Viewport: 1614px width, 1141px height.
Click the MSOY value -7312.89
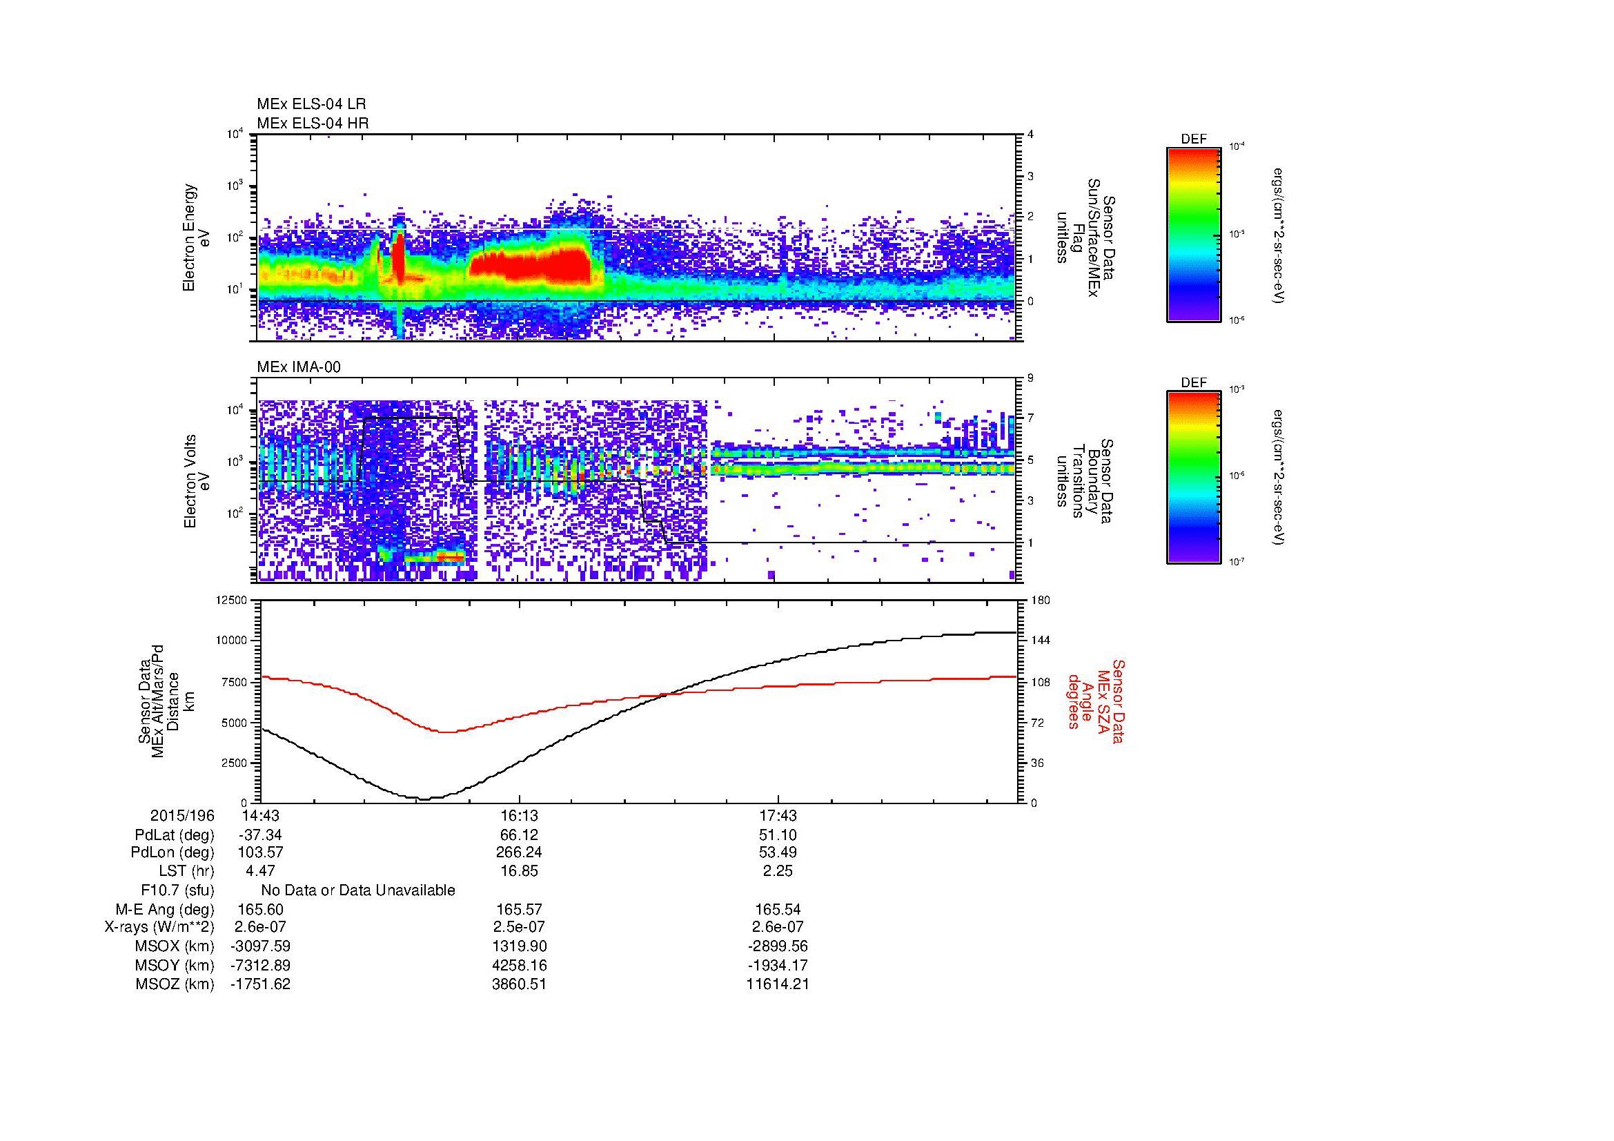(x=260, y=965)
